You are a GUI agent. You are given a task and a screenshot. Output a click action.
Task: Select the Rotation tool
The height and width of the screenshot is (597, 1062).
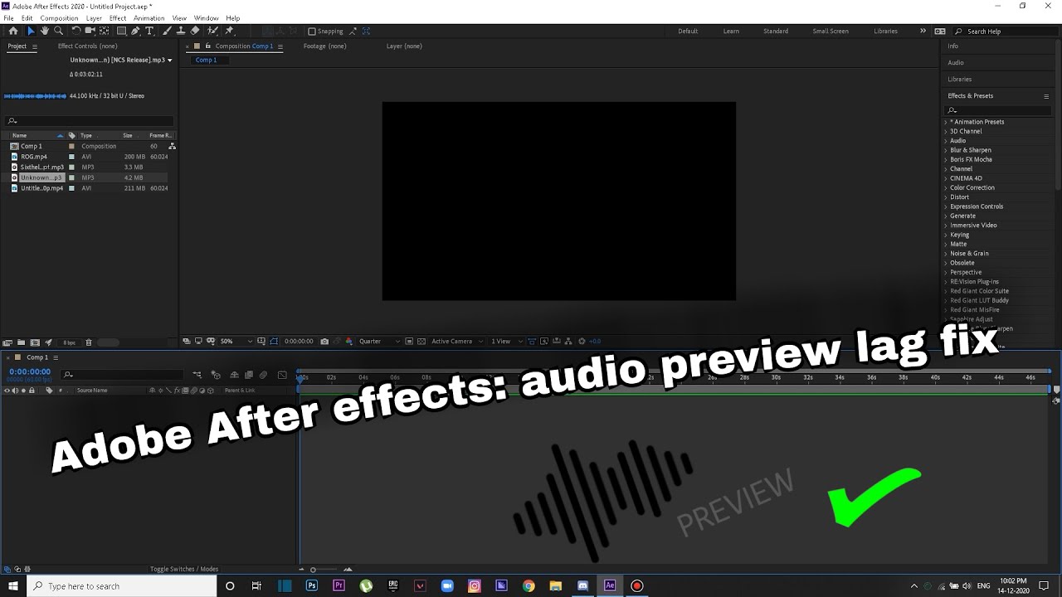(76, 31)
